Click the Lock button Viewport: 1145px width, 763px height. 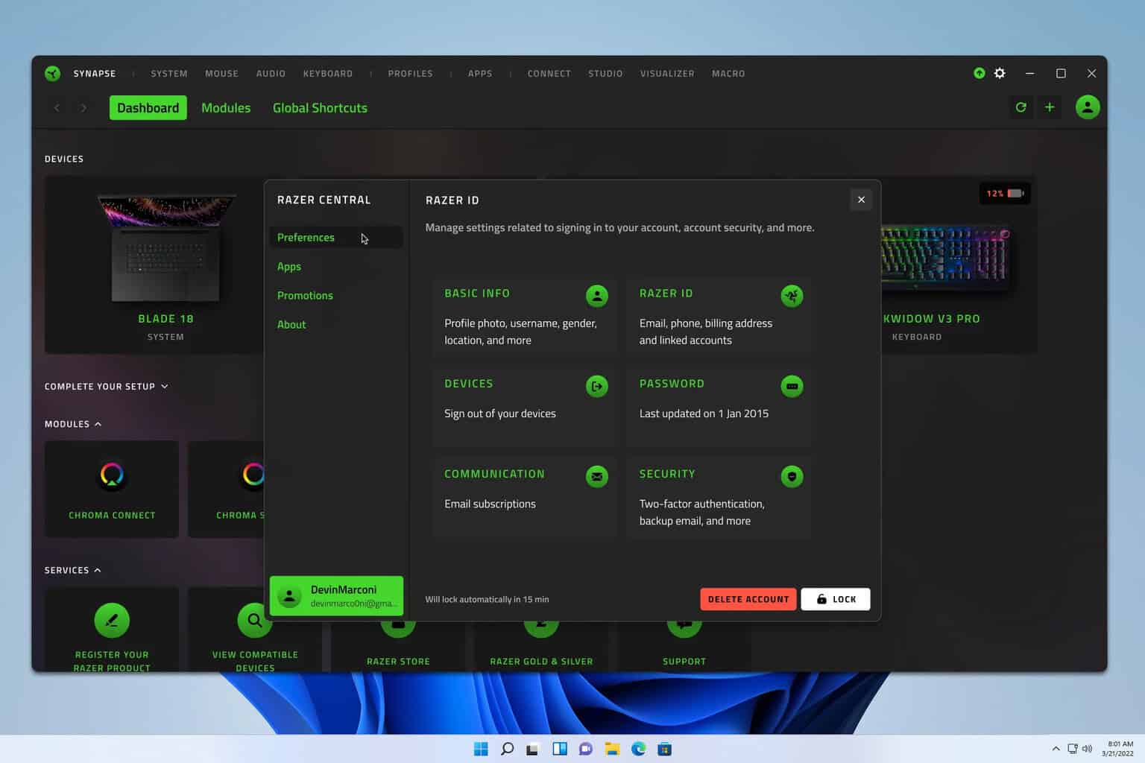click(x=836, y=599)
